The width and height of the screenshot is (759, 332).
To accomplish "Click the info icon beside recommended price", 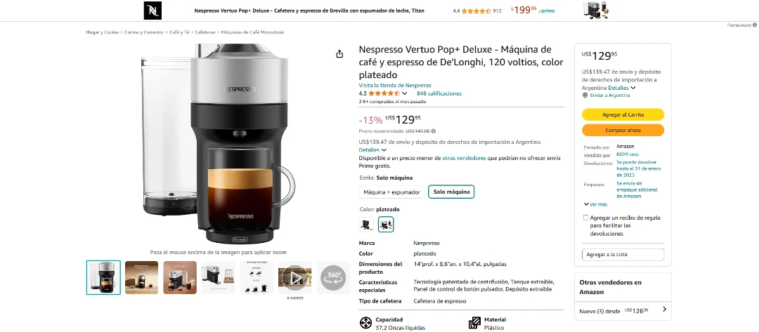I will click(x=433, y=131).
